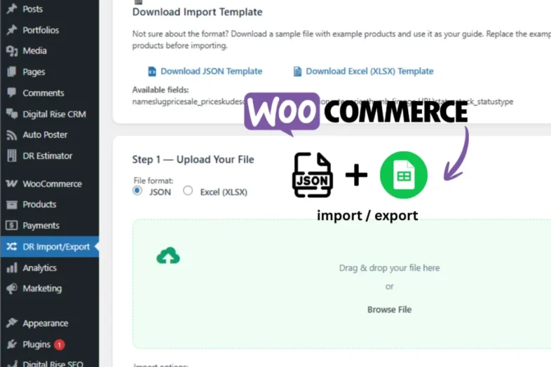Click the 'Step 1 — Upload Your File' heading
The height and width of the screenshot is (367, 551).
[193, 160]
